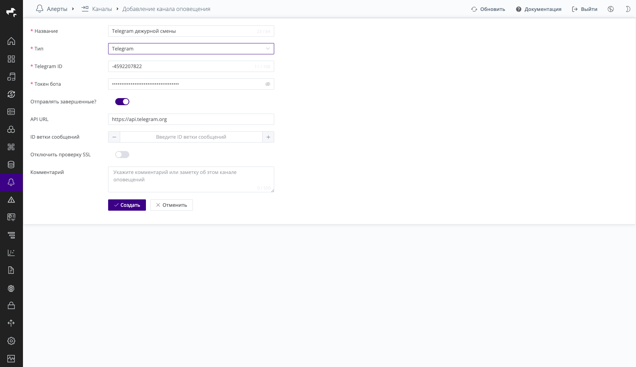Open the settings gear sidebar icon
The image size is (636, 367).
click(x=11, y=341)
